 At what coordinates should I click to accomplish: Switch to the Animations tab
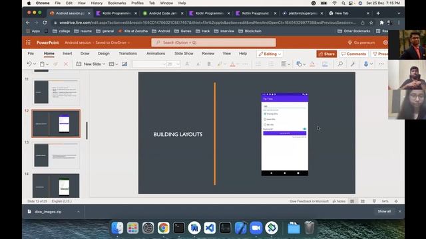pos(156,53)
